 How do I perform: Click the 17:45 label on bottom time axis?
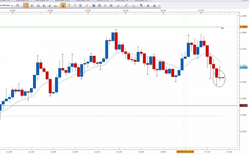tap(229, 152)
